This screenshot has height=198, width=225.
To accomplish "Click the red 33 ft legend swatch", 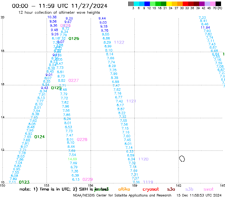I will pyautogui.click(x=185, y=4).
